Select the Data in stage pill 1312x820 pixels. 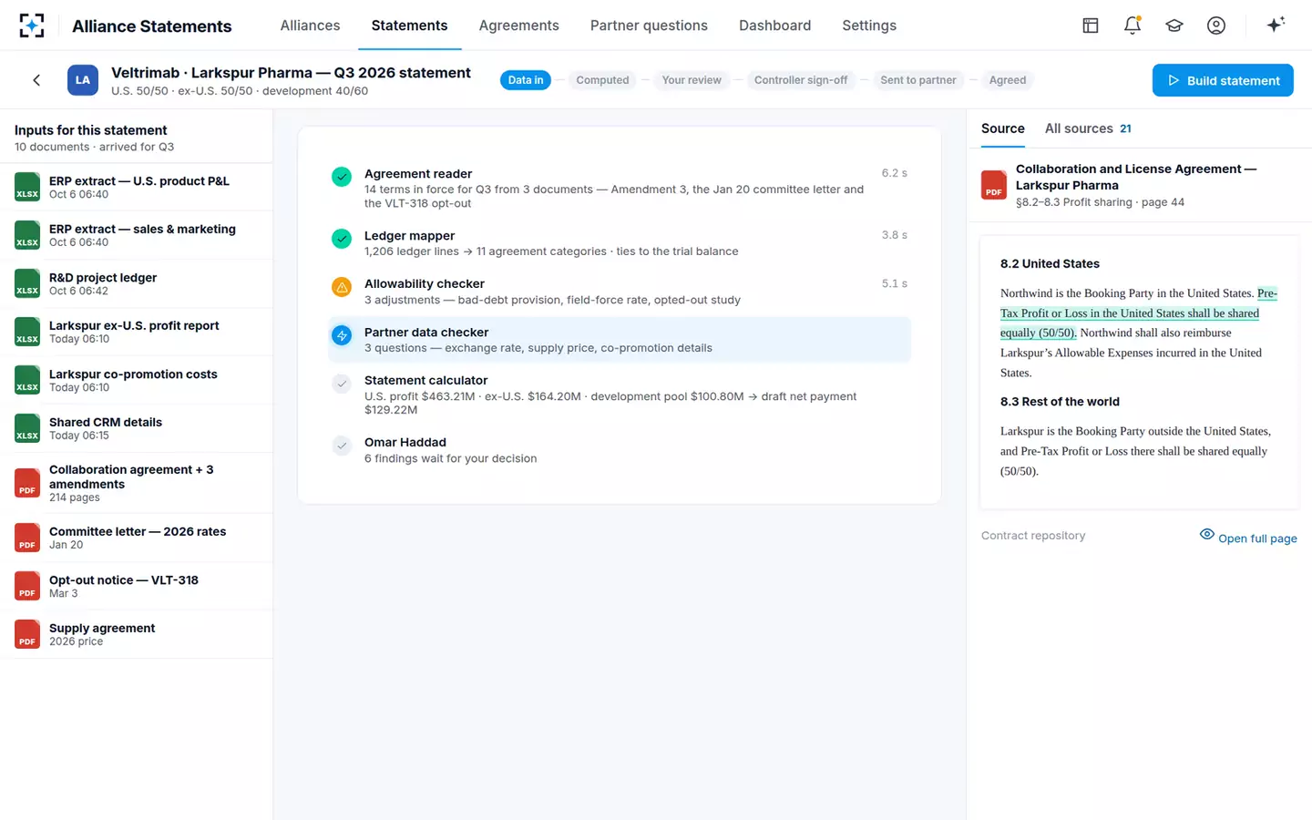(526, 80)
